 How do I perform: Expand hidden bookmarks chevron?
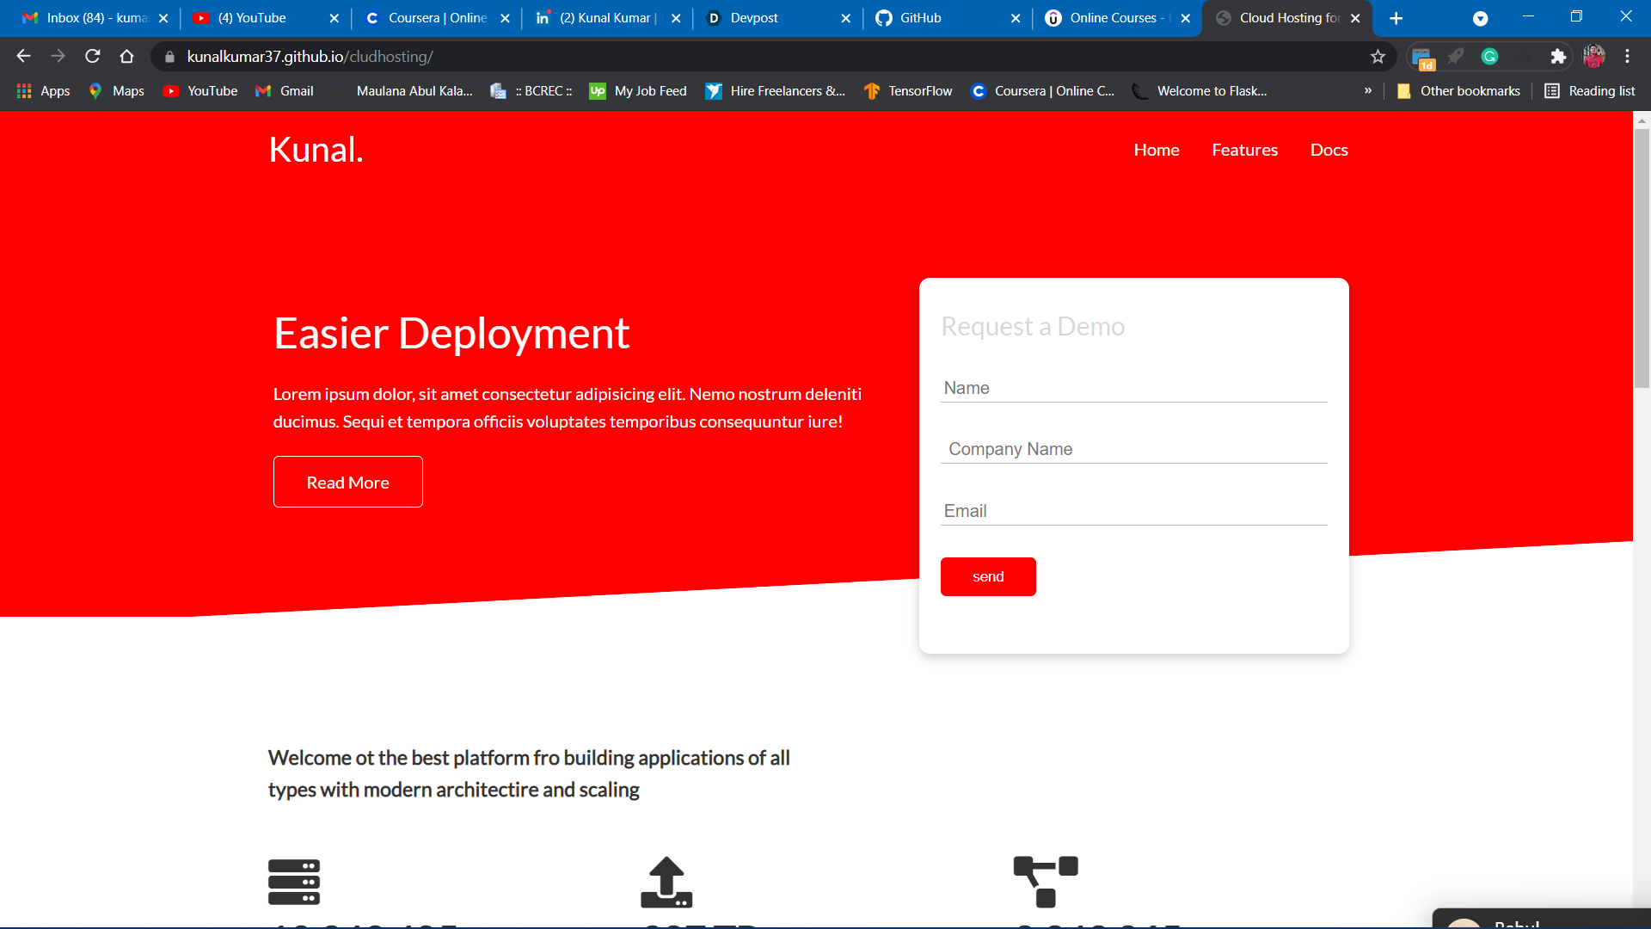point(1367,91)
